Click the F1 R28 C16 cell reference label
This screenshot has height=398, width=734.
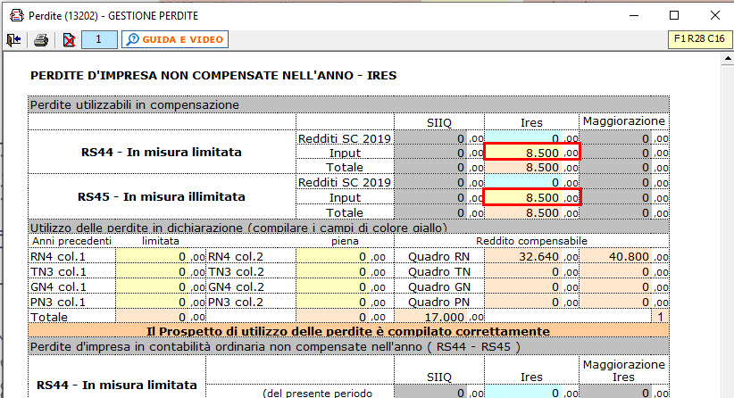[699, 38]
